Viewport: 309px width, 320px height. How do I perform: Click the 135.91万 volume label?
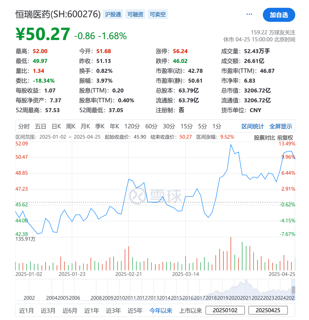coord(25,239)
